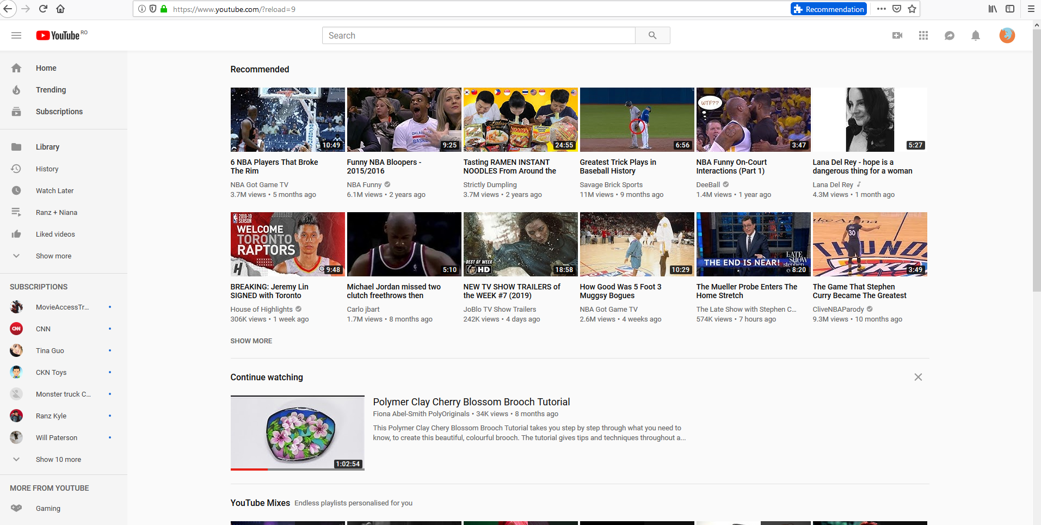Click the red watch progress bar
Screen dimensions: 1041x525
pos(248,469)
